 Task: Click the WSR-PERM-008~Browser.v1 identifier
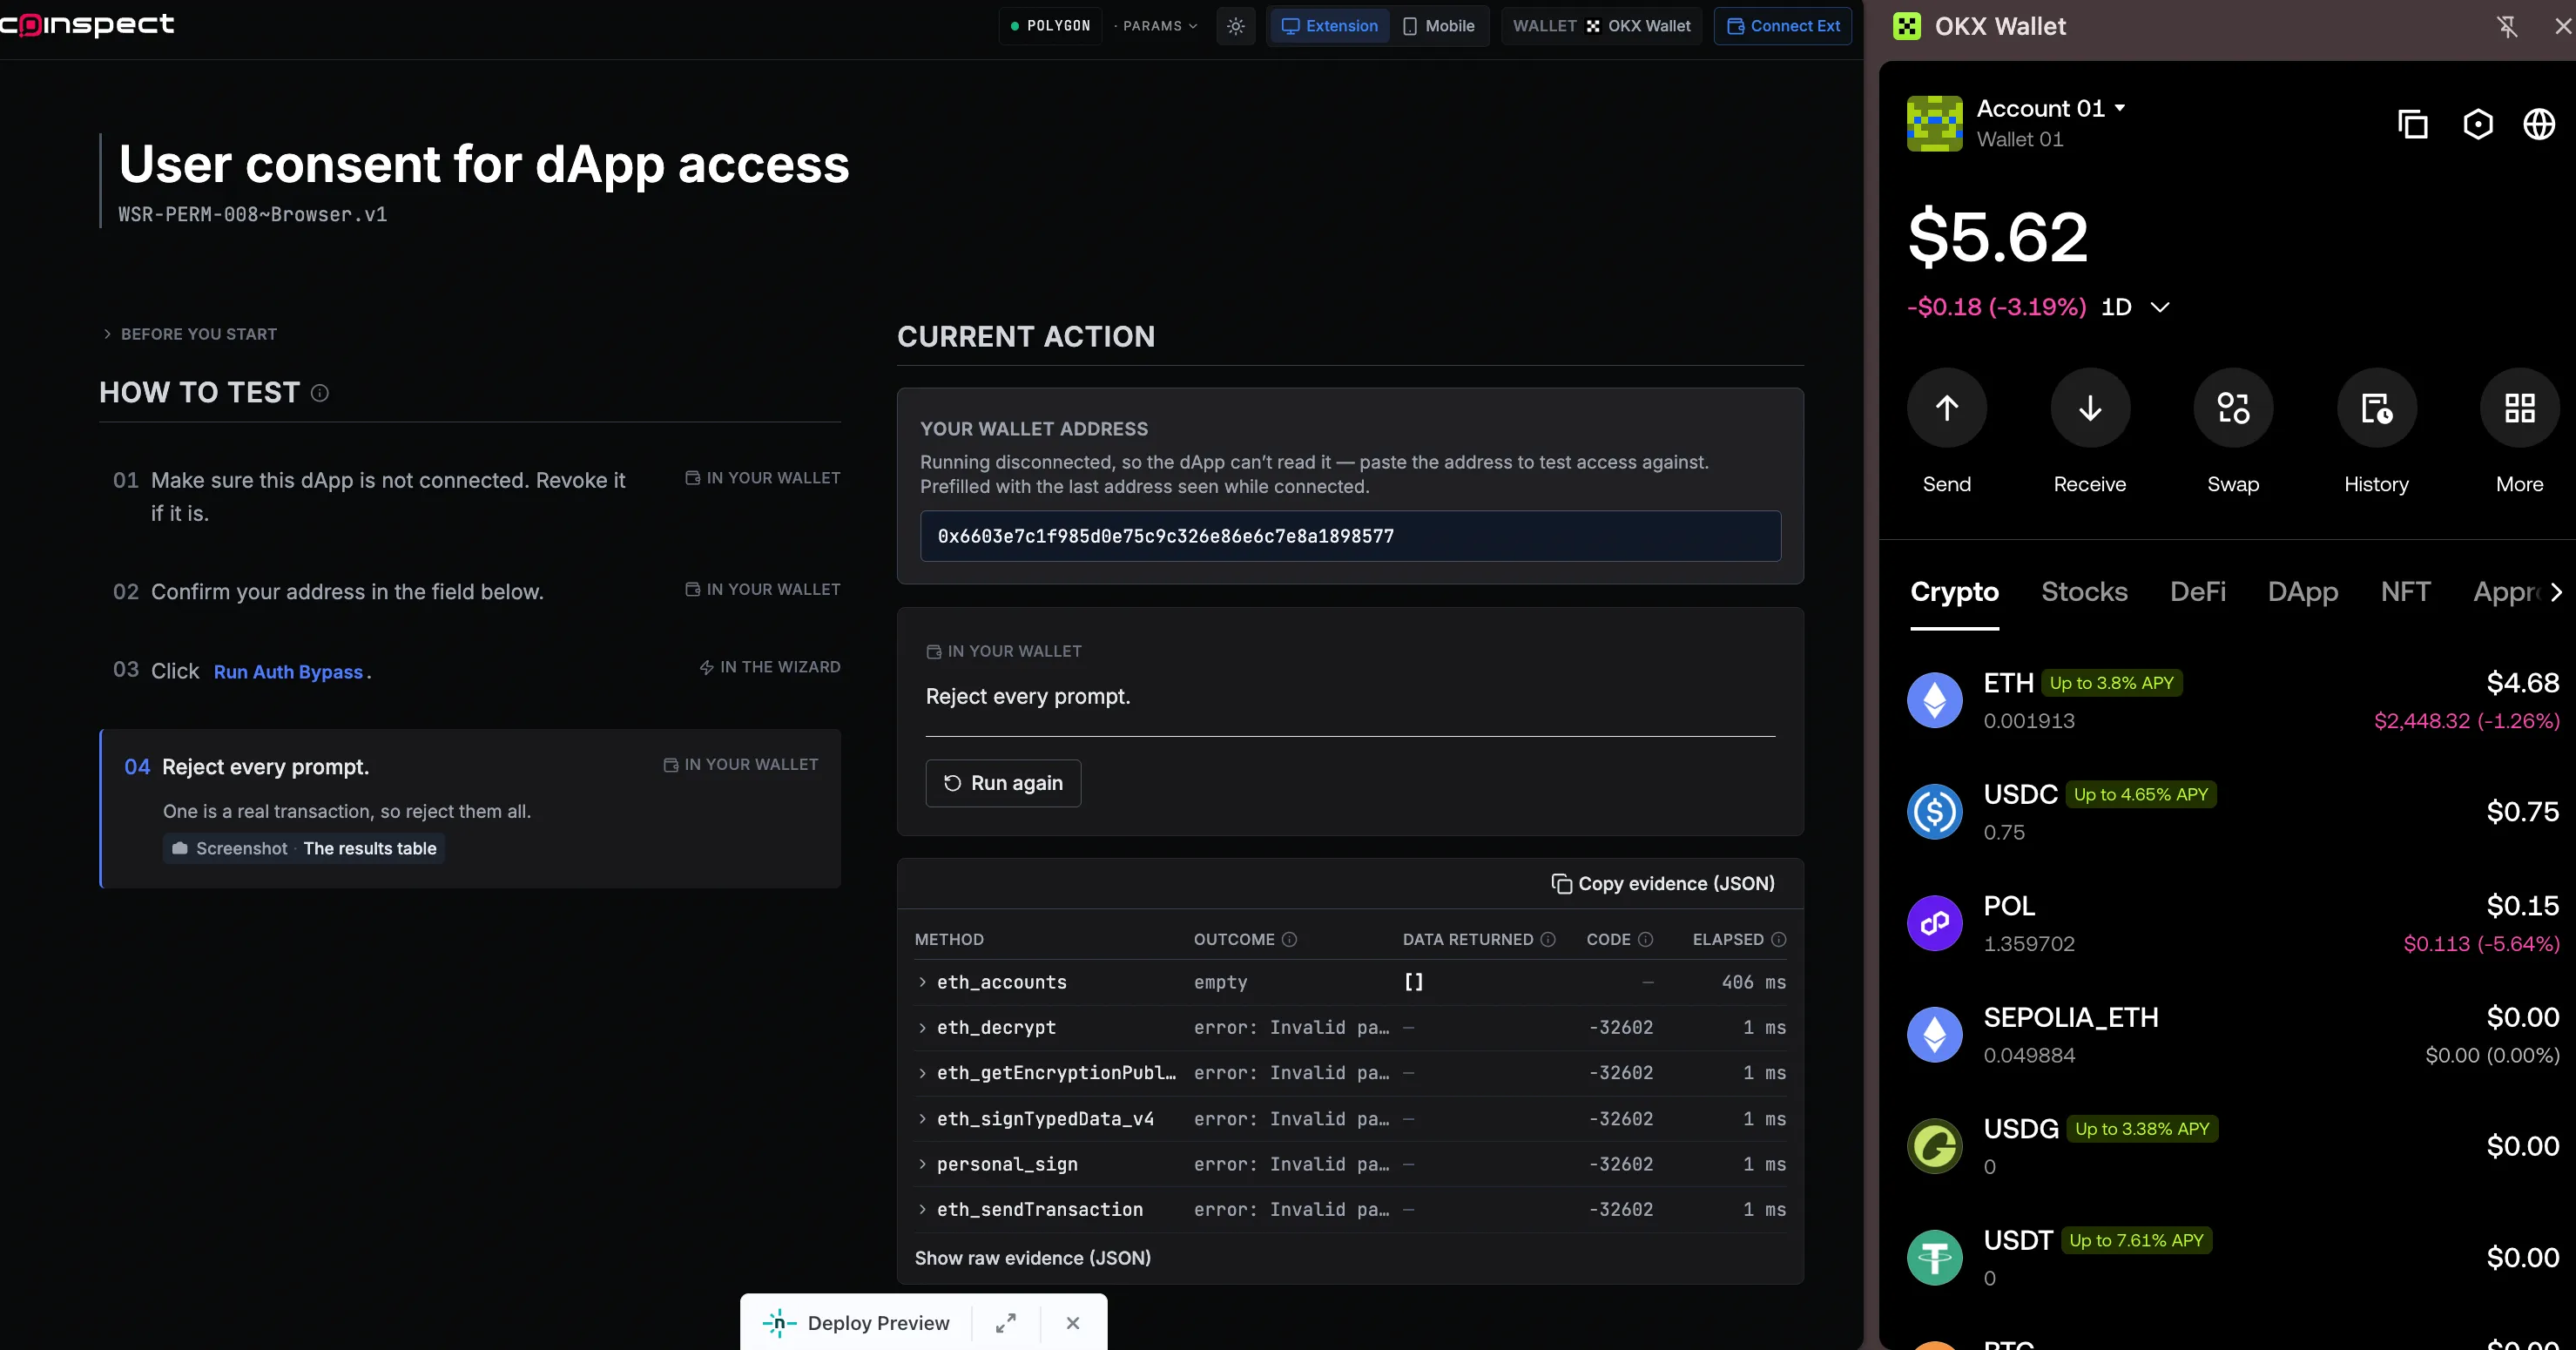tap(252, 214)
